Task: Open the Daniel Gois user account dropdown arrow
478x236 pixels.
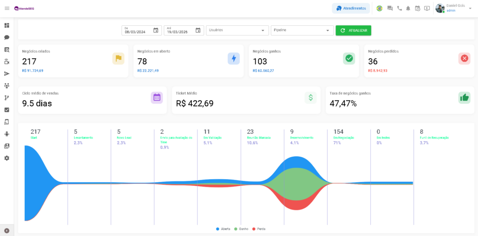Action: pos(470,8)
